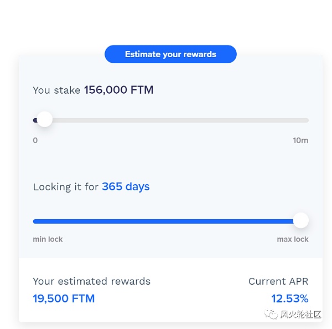The height and width of the screenshot is (329, 332).
Task: Click the "min lock" label
Action: tap(48, 240)
